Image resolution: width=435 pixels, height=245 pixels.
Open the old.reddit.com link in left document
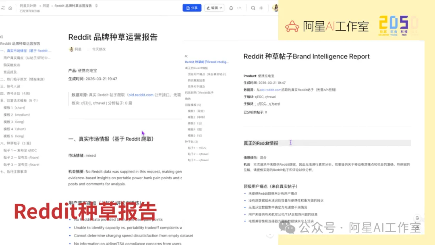click(141, 95)
